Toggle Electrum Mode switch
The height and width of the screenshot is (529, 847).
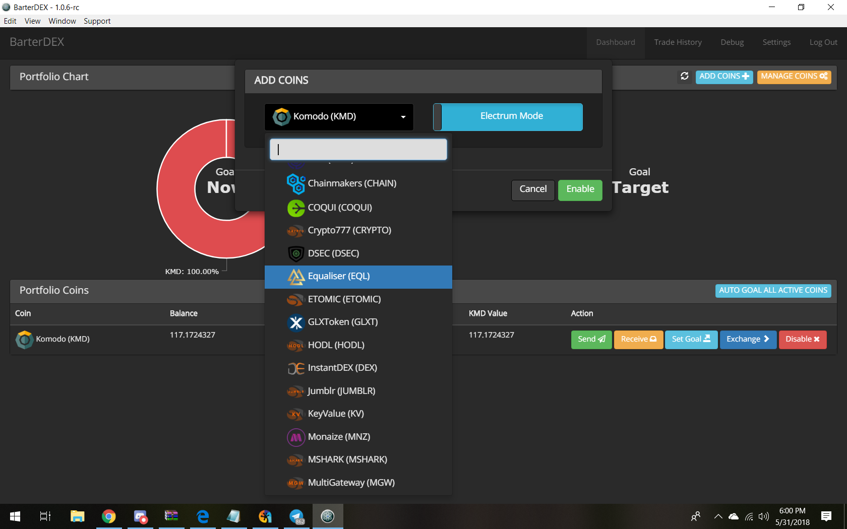point(508,117)
